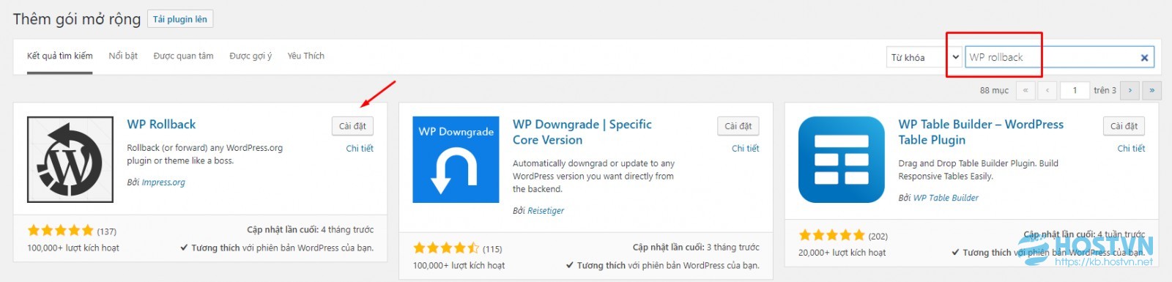Install the WP Downgrade plugin with Cài đặt
This screenshot has height=282, width=1172.
tap(738, 126)
